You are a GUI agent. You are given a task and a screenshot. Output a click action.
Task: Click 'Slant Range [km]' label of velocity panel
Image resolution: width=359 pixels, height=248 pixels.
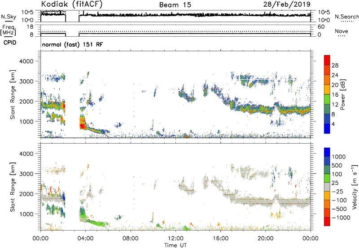pyautogui.click(x=13, y=187)
